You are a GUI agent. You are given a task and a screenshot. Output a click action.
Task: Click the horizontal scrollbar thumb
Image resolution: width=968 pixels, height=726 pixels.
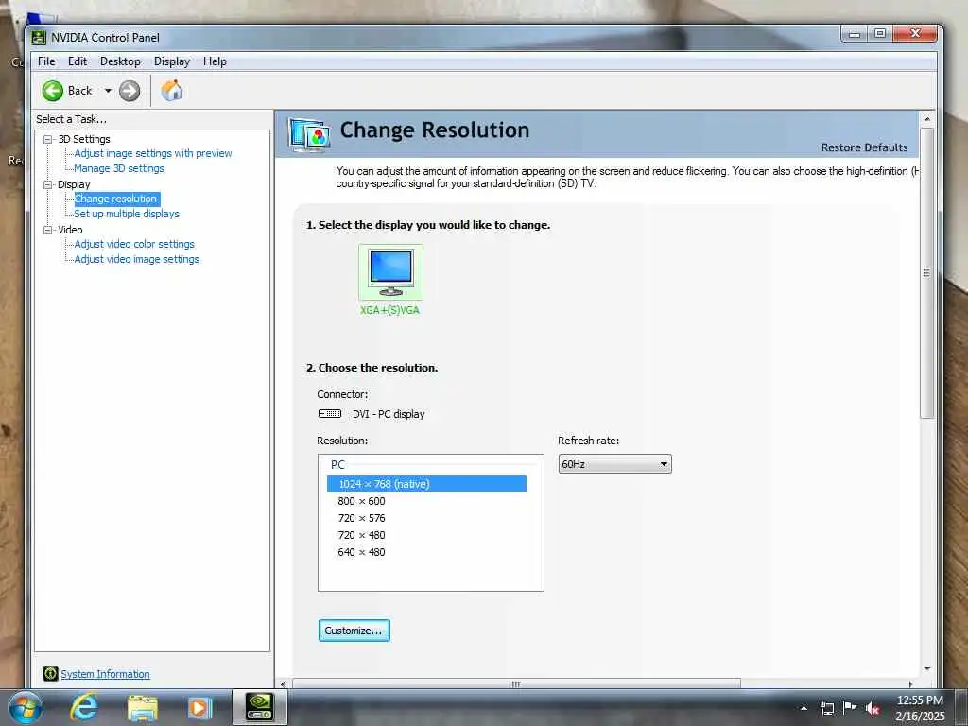[x=516, y=684]
